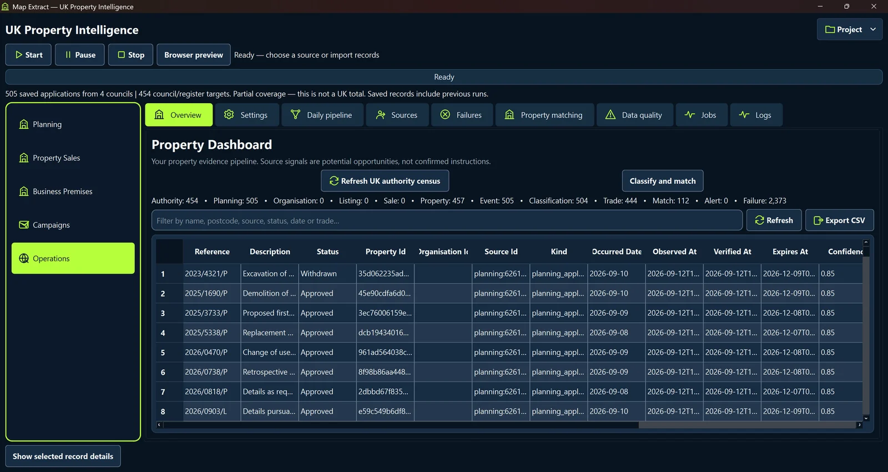
Task: Go to the Failures tab
Action: (462, 115)
